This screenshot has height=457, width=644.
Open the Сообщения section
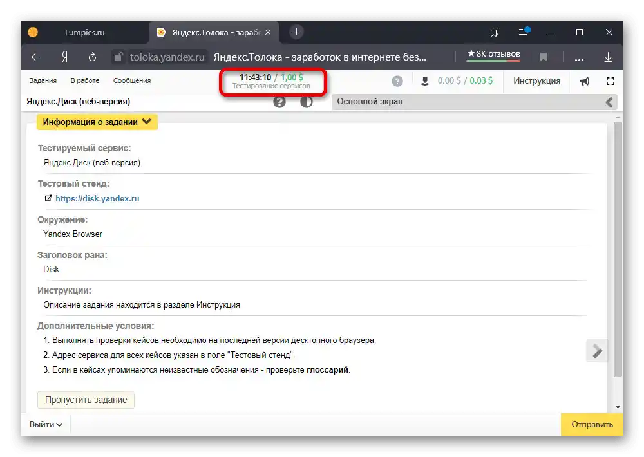point(132,80)
